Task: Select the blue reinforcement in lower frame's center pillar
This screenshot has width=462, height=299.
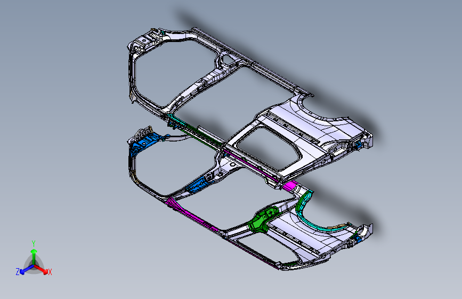Action: coord(199,184)
